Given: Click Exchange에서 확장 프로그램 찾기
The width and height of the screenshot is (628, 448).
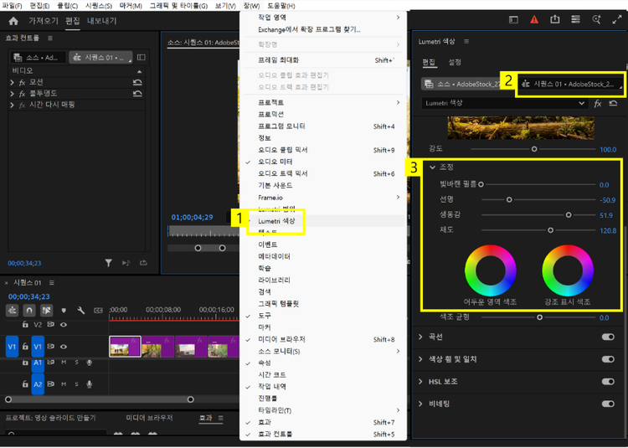Looking at the screenshot, I should [x=323, y=29].
